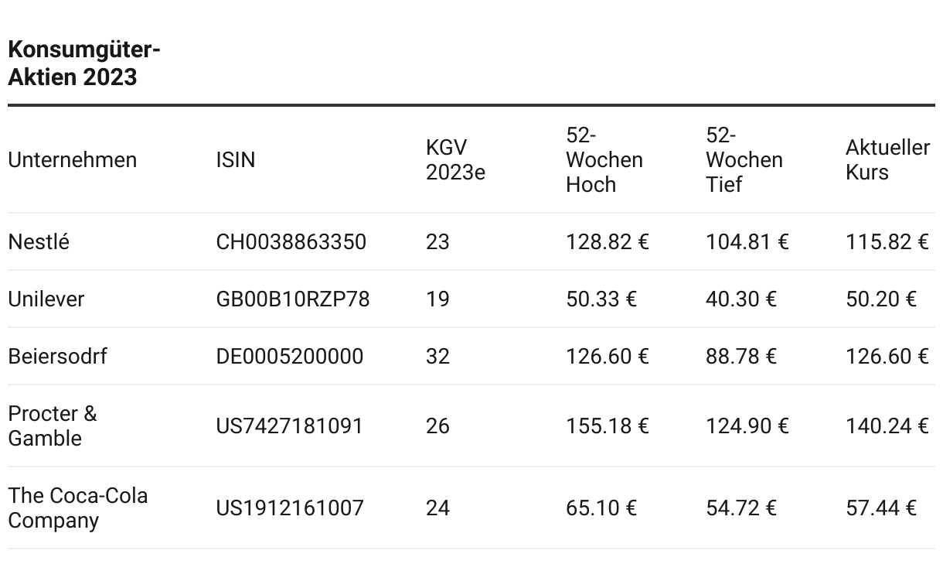The image size is (943, 588).
Task: Select The Coca-Cola Company cell
Action: click(x=78, y=508)
